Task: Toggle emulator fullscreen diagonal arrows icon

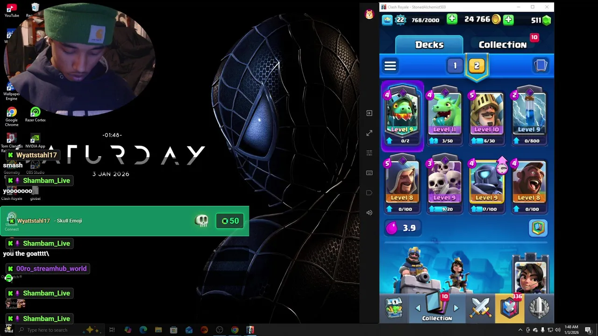Action: tap(369, 133)
